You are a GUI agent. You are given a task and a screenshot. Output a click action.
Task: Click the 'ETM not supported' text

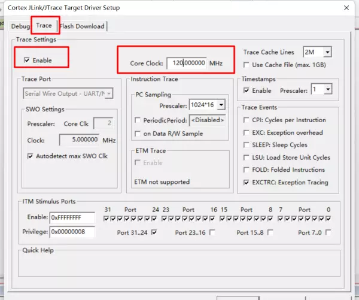tap(162, 182)
